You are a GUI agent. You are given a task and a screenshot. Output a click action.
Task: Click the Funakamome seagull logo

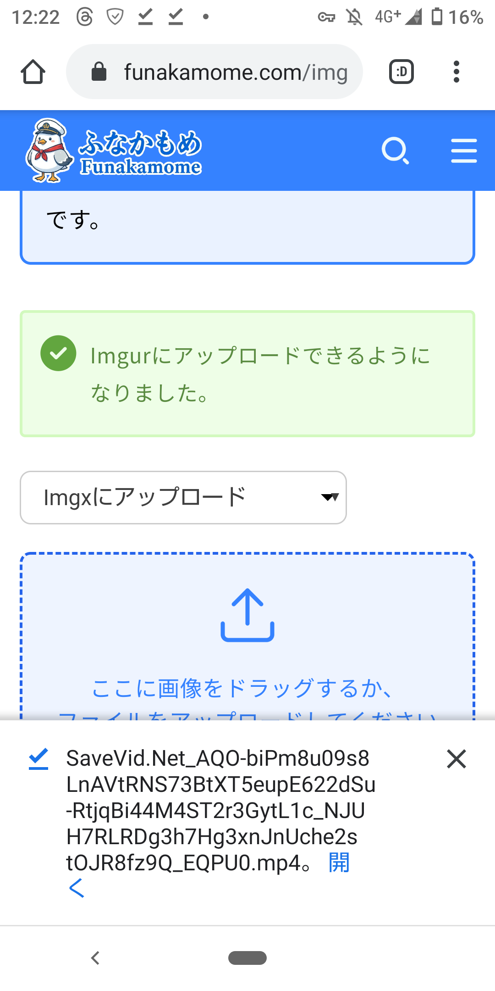pos(49,150)
